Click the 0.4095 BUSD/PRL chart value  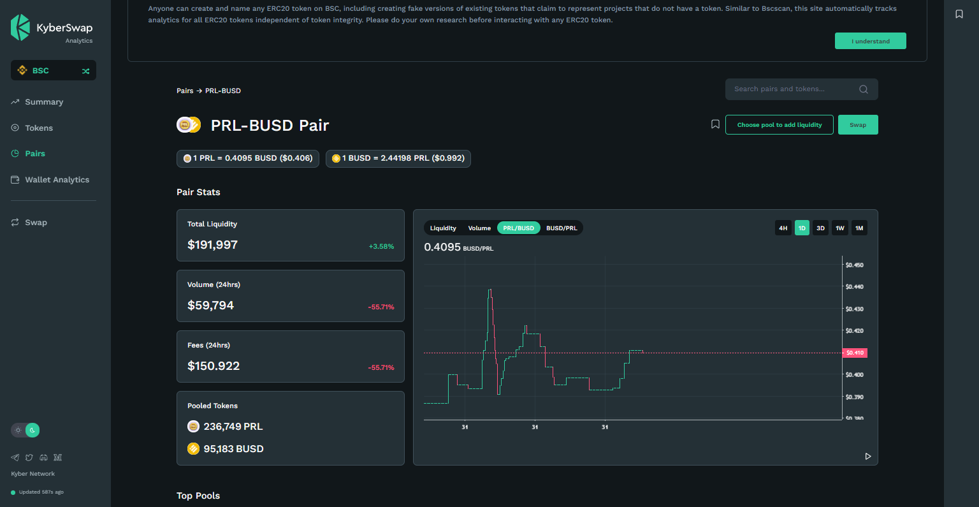coord(459,247)
